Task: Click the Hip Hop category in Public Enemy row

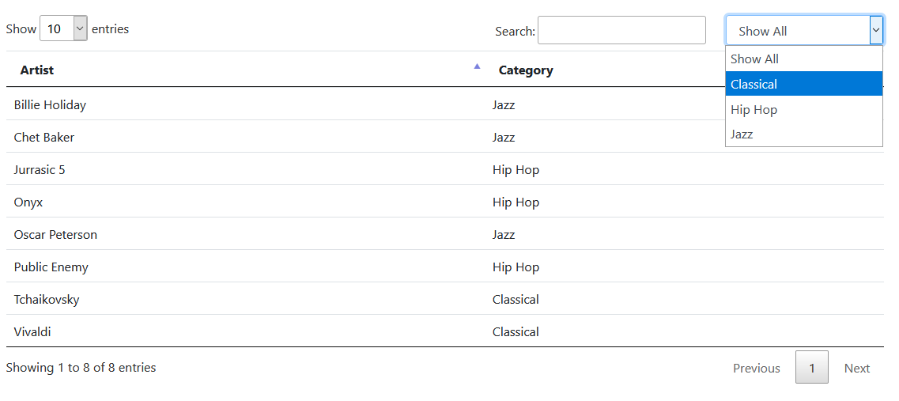Action: coord(516,267)
